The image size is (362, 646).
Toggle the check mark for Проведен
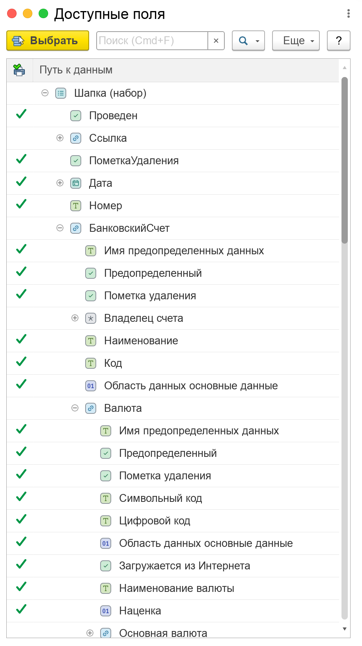[x=21, y=114]
